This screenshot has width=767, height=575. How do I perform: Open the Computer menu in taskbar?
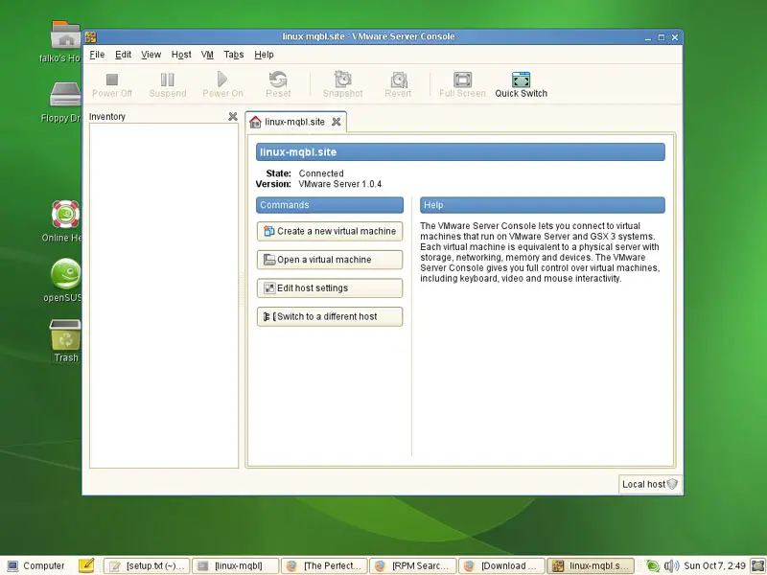coord(35,565)
